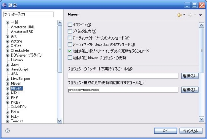Image resolution: width=207 pixels, height=139 pixels.
Task: Expand the Ruby tree node
Action: coord(8,117)
